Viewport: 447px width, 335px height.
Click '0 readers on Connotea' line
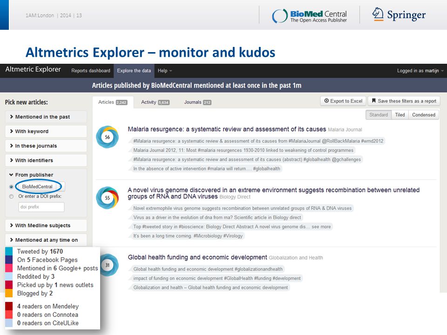47,315
